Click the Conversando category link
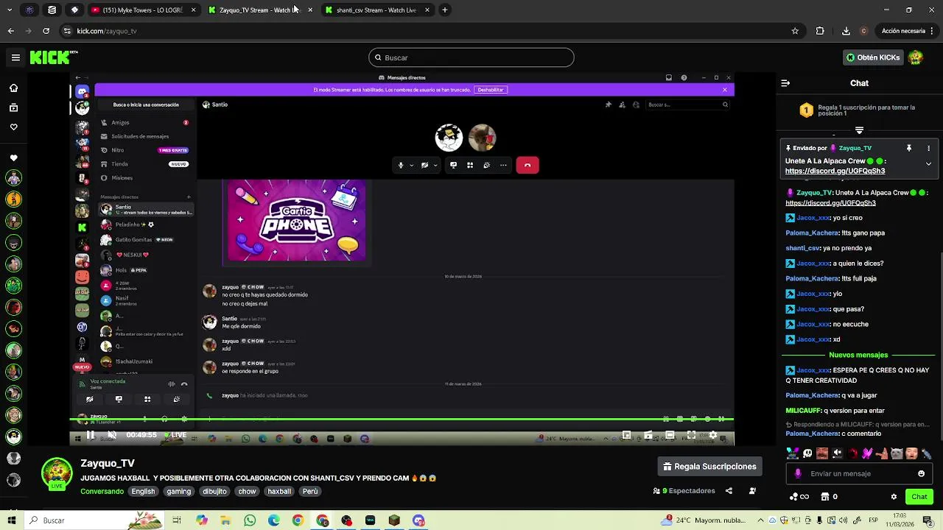Viewport: 943px width, 530px height. [102, 491]
